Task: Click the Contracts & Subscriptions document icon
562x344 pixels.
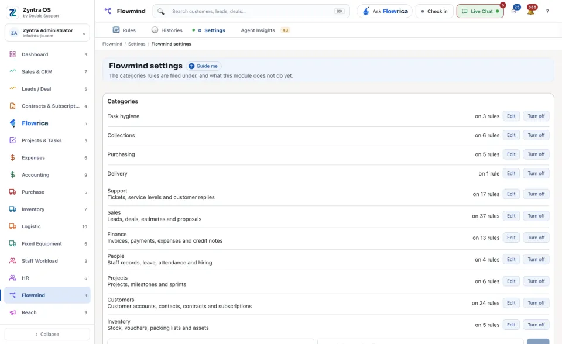Action: tap(12, 106)
